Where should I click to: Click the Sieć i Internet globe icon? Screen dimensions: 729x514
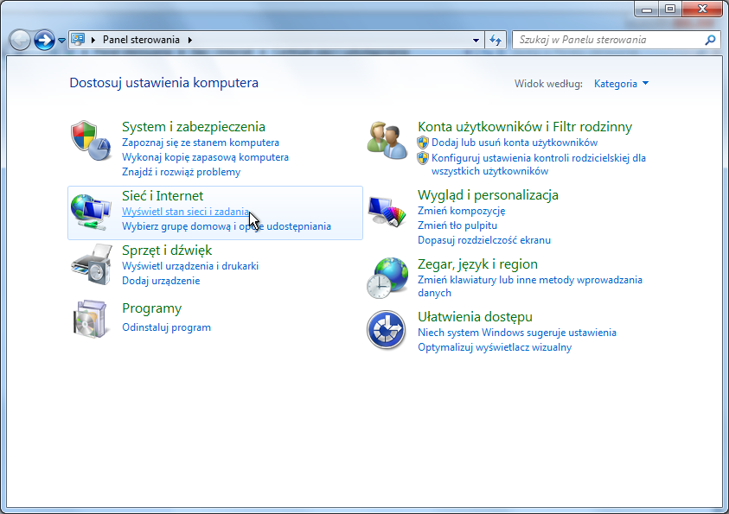(x=91, y=212)
